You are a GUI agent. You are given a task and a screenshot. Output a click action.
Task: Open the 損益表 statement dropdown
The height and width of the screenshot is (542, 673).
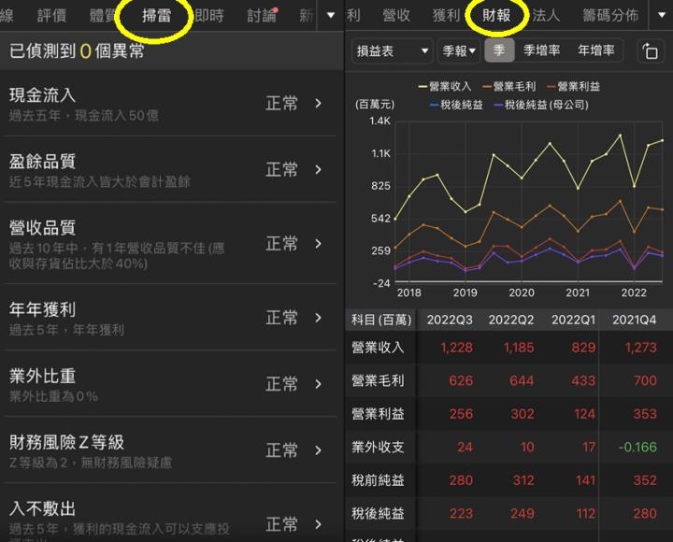[392, 51]
